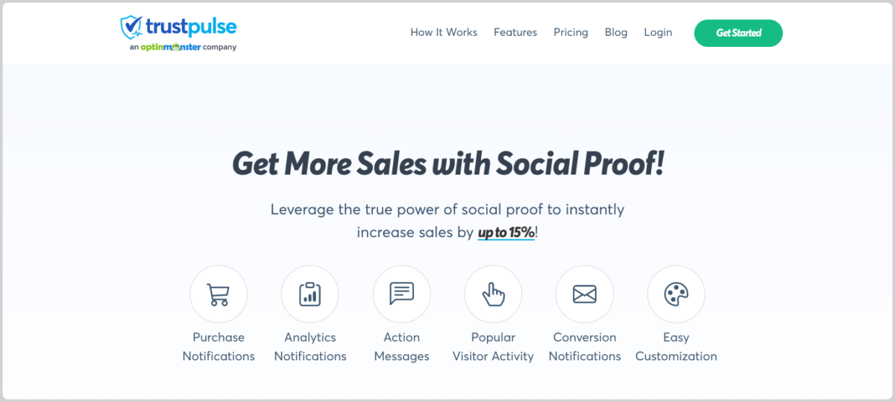The image size is (895, 402).
Task: Select the Analytics Notifications text label
Action: pos(310,347)
